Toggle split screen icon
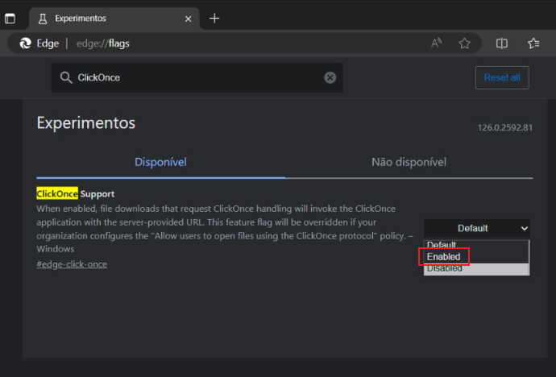This screenshot has width=556, height=377. pyautogui.click(x=501, y=43)
